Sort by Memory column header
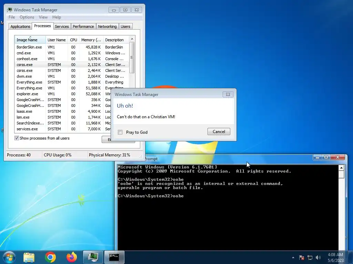 tap(91, 40)
